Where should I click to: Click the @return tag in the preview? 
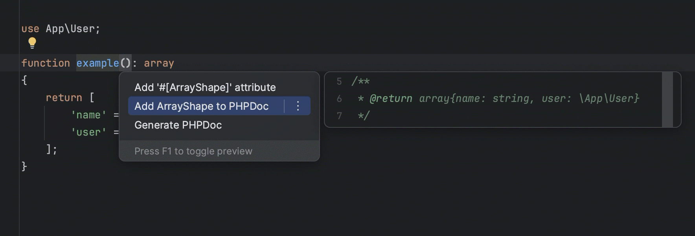click(391, 98)
